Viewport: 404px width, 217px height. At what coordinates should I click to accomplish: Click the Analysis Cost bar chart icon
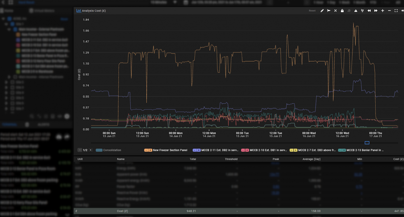pos(79,11)
